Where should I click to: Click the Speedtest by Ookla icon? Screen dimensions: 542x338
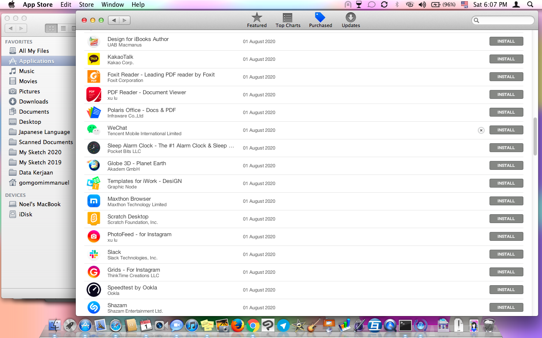click(94, 290)
